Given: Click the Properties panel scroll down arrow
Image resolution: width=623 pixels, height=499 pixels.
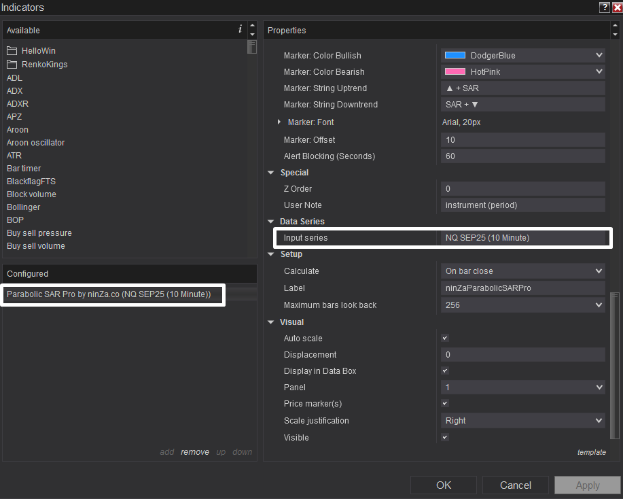Looking at the screenshot, I should (x=615, y=35).
